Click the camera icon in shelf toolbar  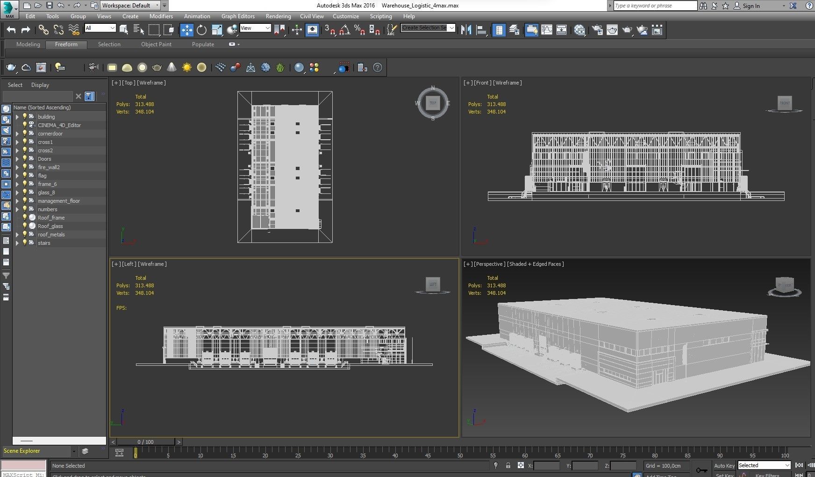click(x=93, y=68)
